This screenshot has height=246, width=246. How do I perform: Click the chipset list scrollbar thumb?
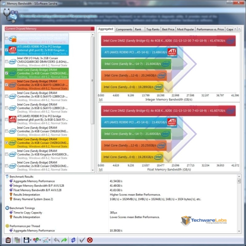pos(93,80)
